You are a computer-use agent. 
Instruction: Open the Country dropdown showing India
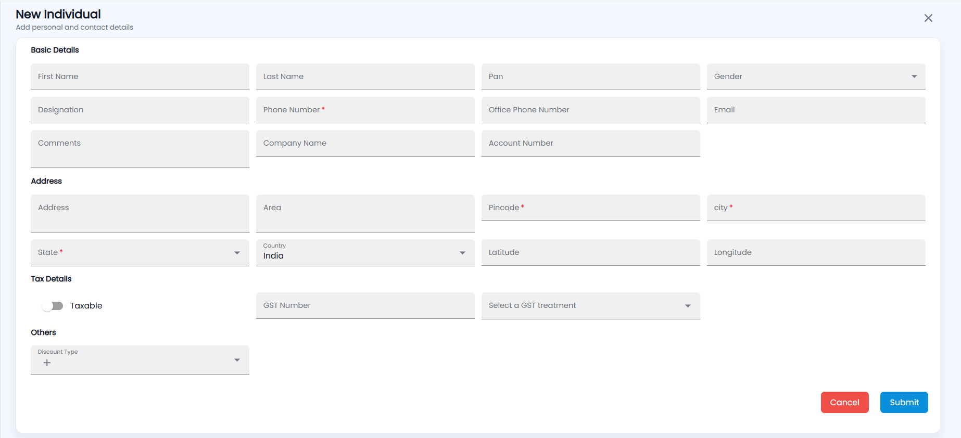(x=365, y=252)
